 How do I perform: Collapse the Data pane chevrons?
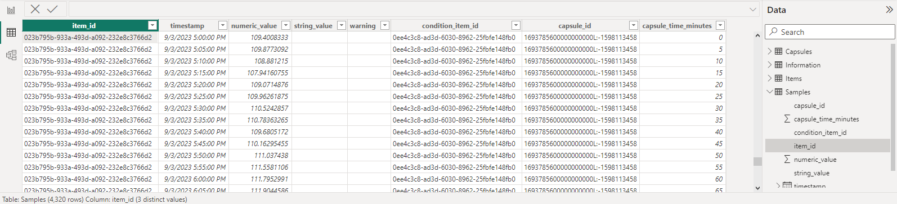click(x=889, y=10)
